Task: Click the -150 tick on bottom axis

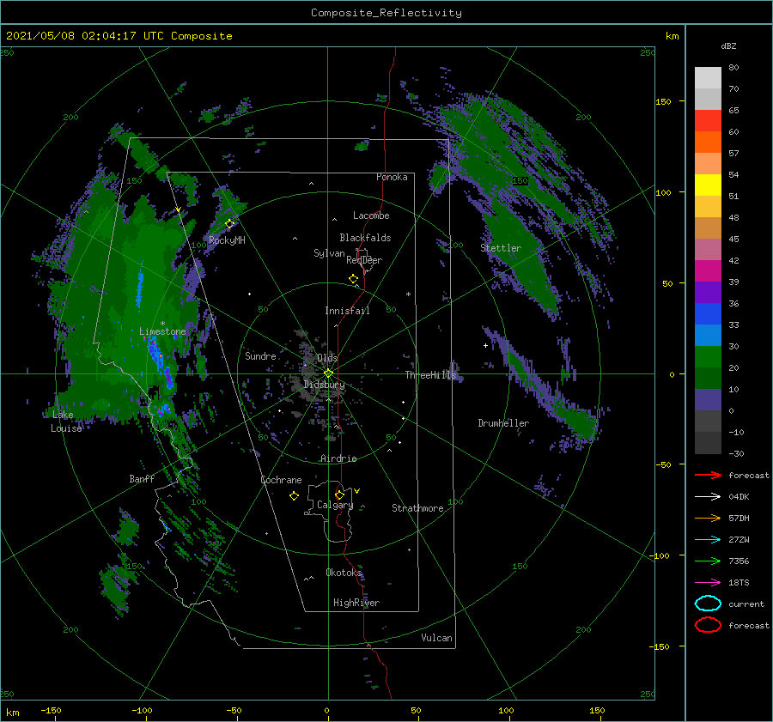Action: [x=51, y=710]
